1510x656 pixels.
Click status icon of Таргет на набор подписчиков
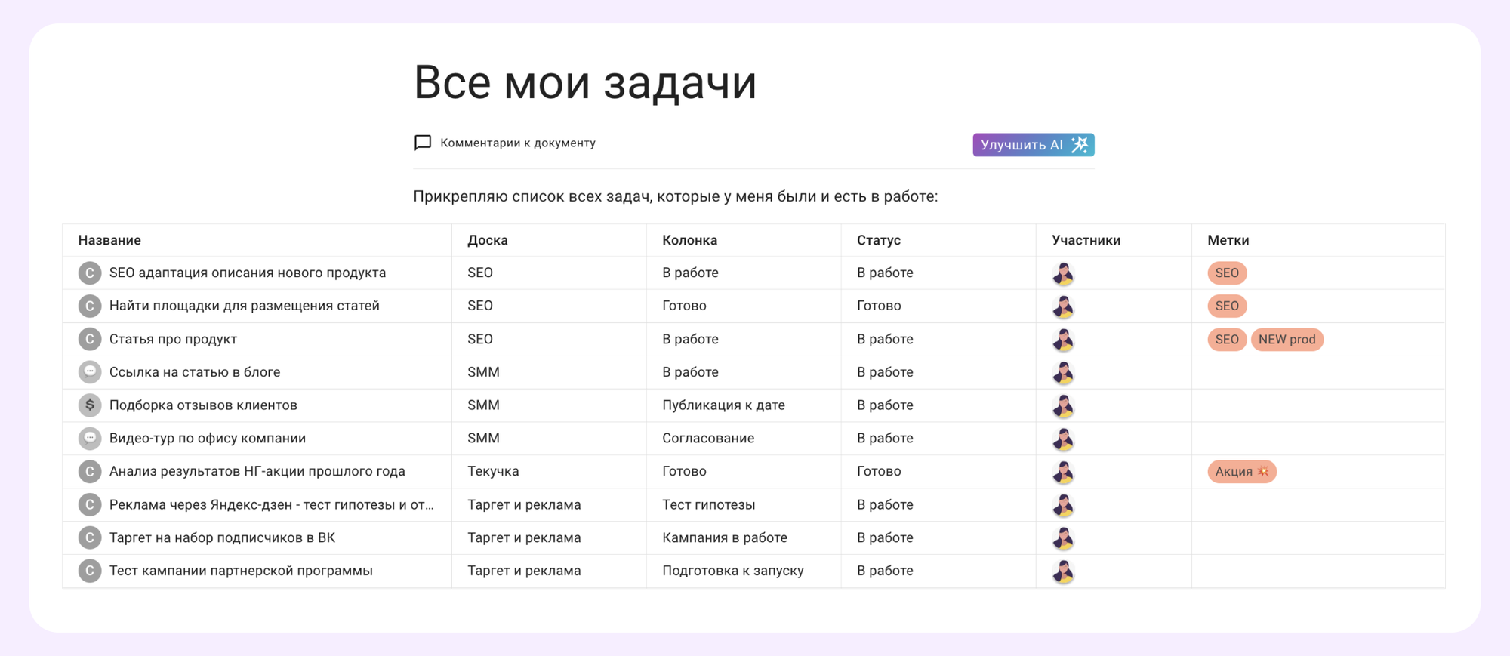point(90,537)
